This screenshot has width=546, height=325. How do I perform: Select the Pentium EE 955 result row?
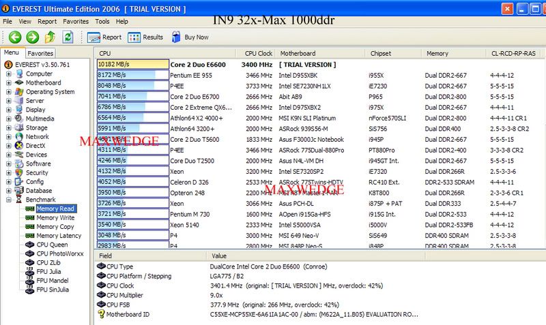[x=319, y=76]
